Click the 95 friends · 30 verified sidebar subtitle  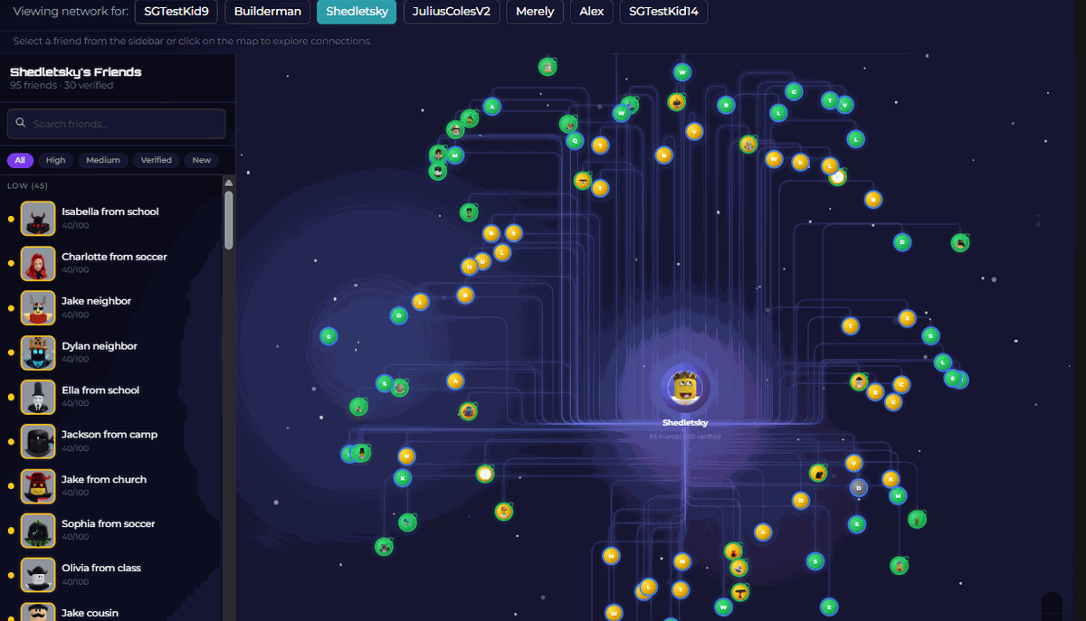tap(62, 86)
